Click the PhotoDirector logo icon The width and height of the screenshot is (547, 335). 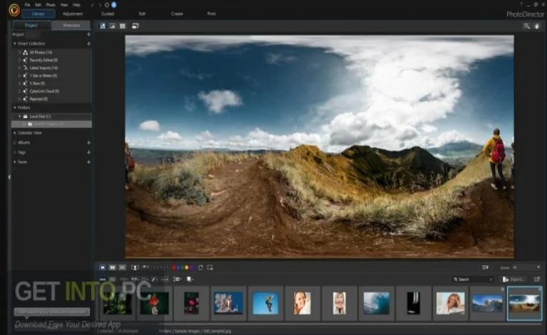(x=14, y=10)
